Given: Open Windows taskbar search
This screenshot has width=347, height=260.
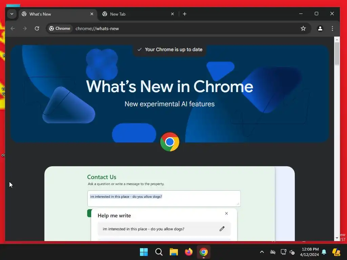Looking at the screenshot, I should coord(159,252).
